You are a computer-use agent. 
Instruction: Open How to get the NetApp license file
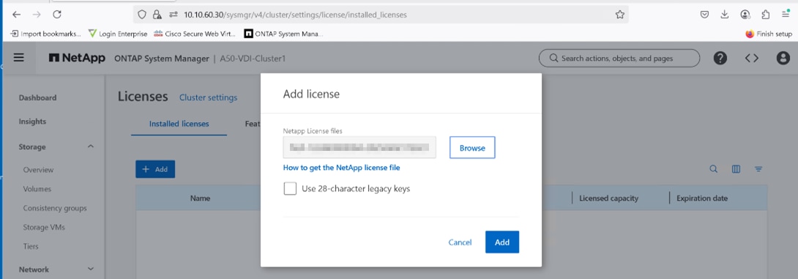point(341,167)
